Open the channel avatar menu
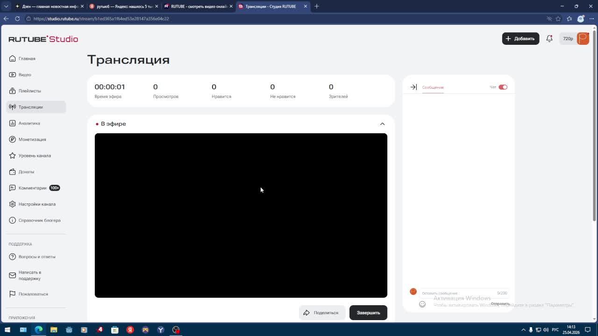This screenshot has width=598, height=336. point(583,39)
